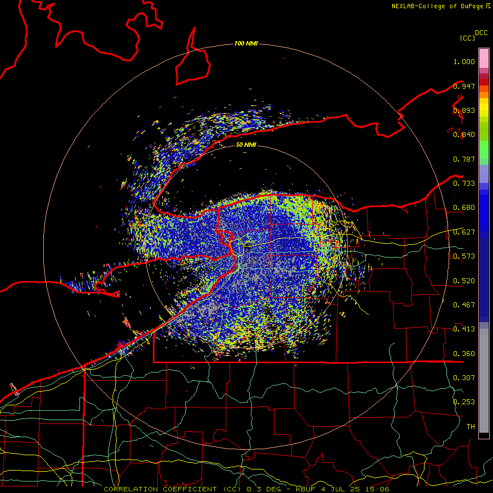
Task: Click the 0.627 scale value
Action: tap(464, 232)
